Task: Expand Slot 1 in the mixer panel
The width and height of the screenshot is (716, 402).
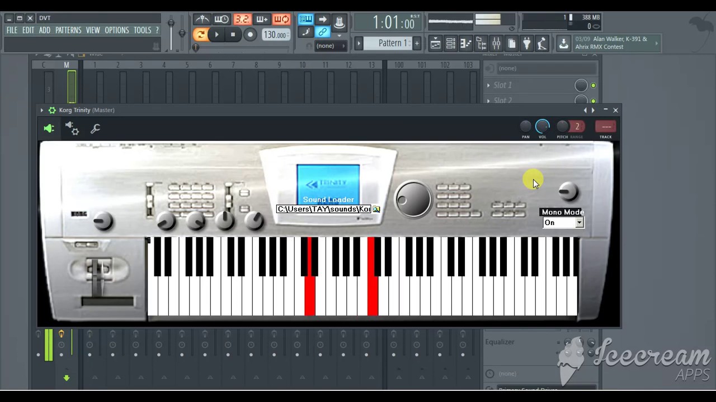Action: pyautogui.click(x=488, y=85)
